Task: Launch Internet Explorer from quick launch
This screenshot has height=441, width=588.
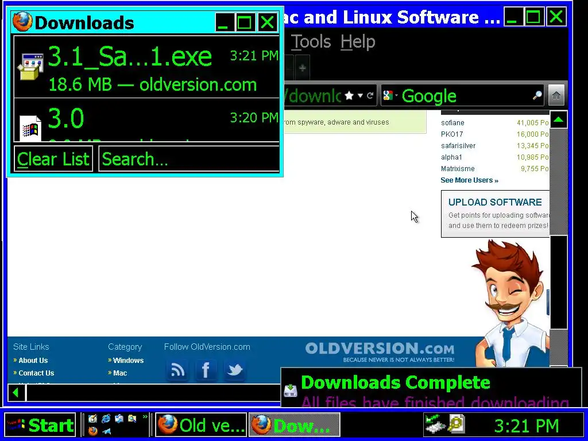Action: pyautogui.click(x=106, y=419)
